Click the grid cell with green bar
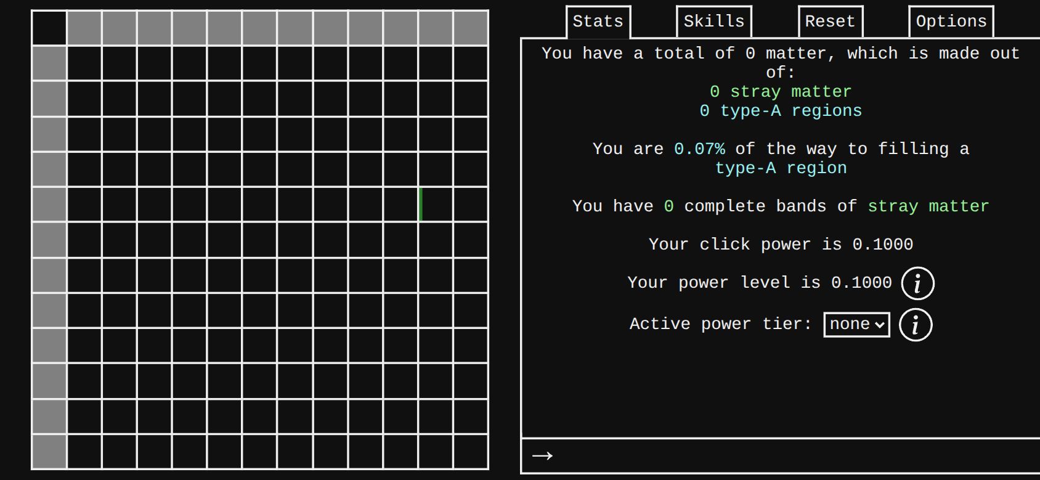Viewport: 1040px width, 480px height. coord(436,204)
